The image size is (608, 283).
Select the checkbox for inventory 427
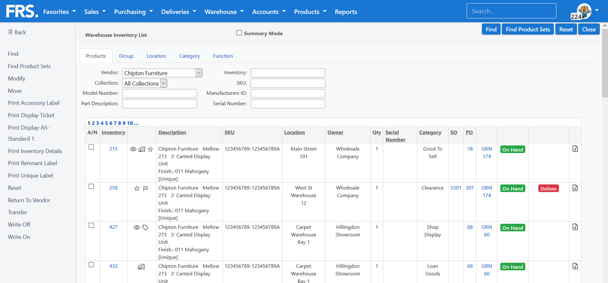[91, 225]
